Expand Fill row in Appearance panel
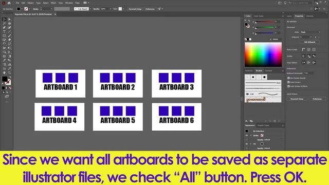Viewport: 329px width, 185px height. tap(251, 144)
